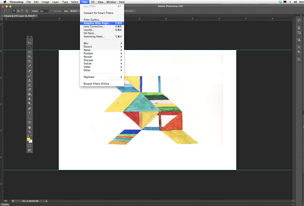
Task: Select the Crop tool
Action: pyautogui.click(x=29, y=61)
